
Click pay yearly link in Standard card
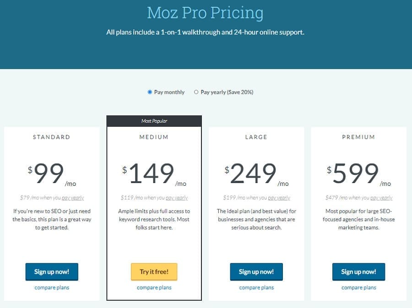click(x=73, y=198)
